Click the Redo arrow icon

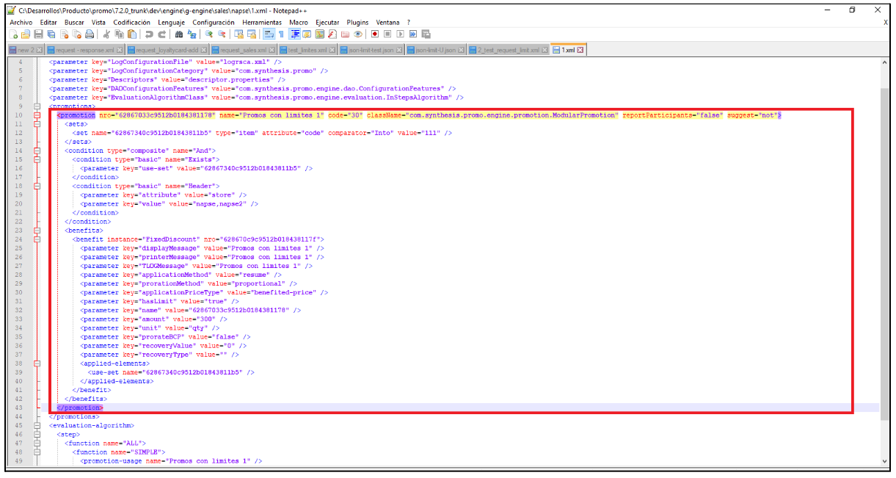162,35
